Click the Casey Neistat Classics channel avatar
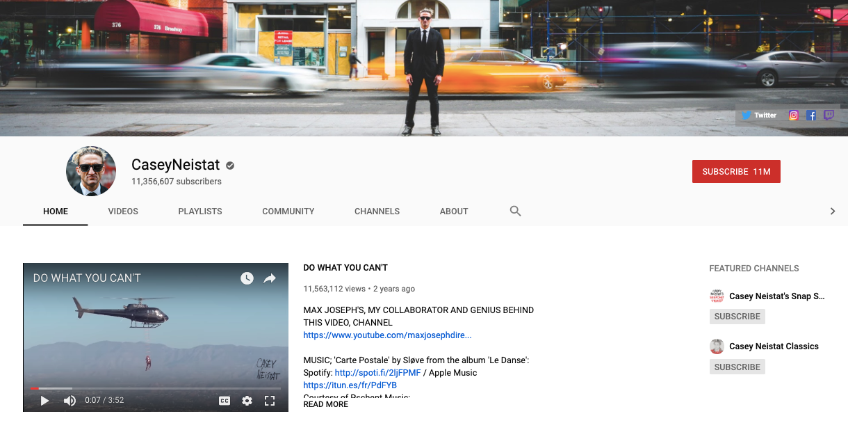This screenshot has width=848, height=423. pyautogui.click(x=717, y=346)
